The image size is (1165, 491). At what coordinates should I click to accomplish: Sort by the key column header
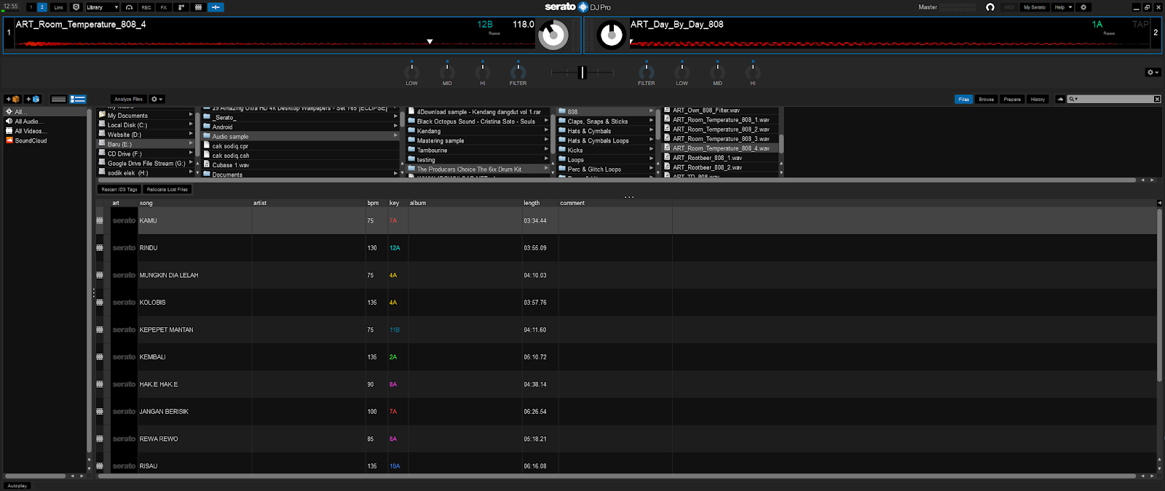pyautogui.click(x=398, y=203)
